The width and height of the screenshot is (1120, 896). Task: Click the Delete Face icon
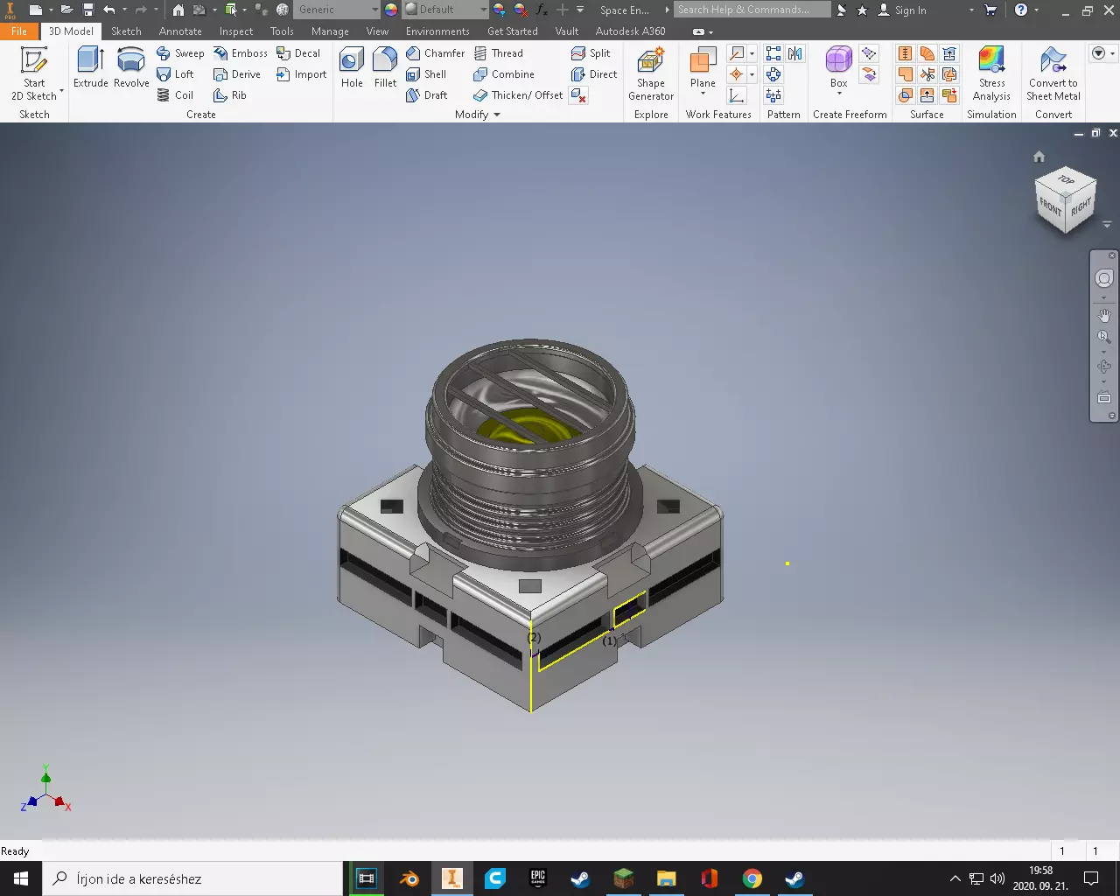point(578,95)
